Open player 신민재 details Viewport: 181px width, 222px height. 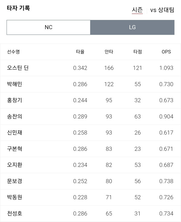14,132
